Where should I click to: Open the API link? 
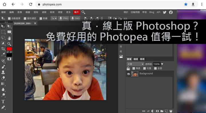(x=159, y=12)
